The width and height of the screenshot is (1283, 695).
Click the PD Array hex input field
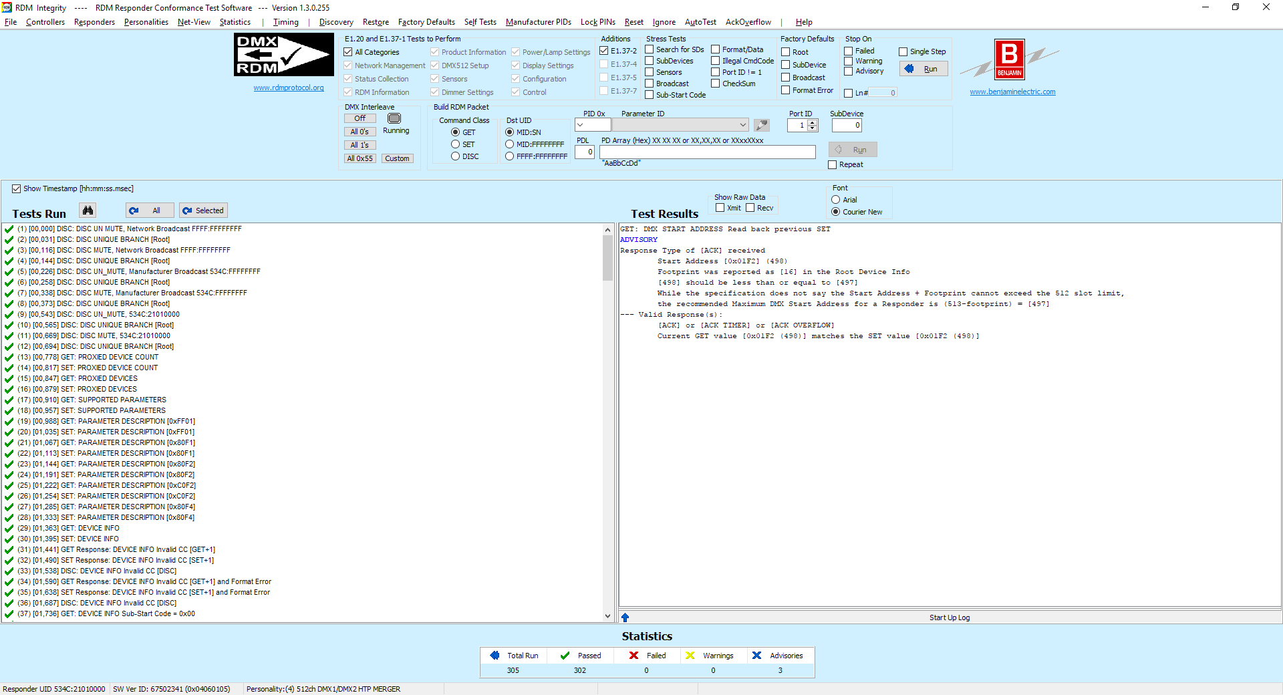point(707,152)
